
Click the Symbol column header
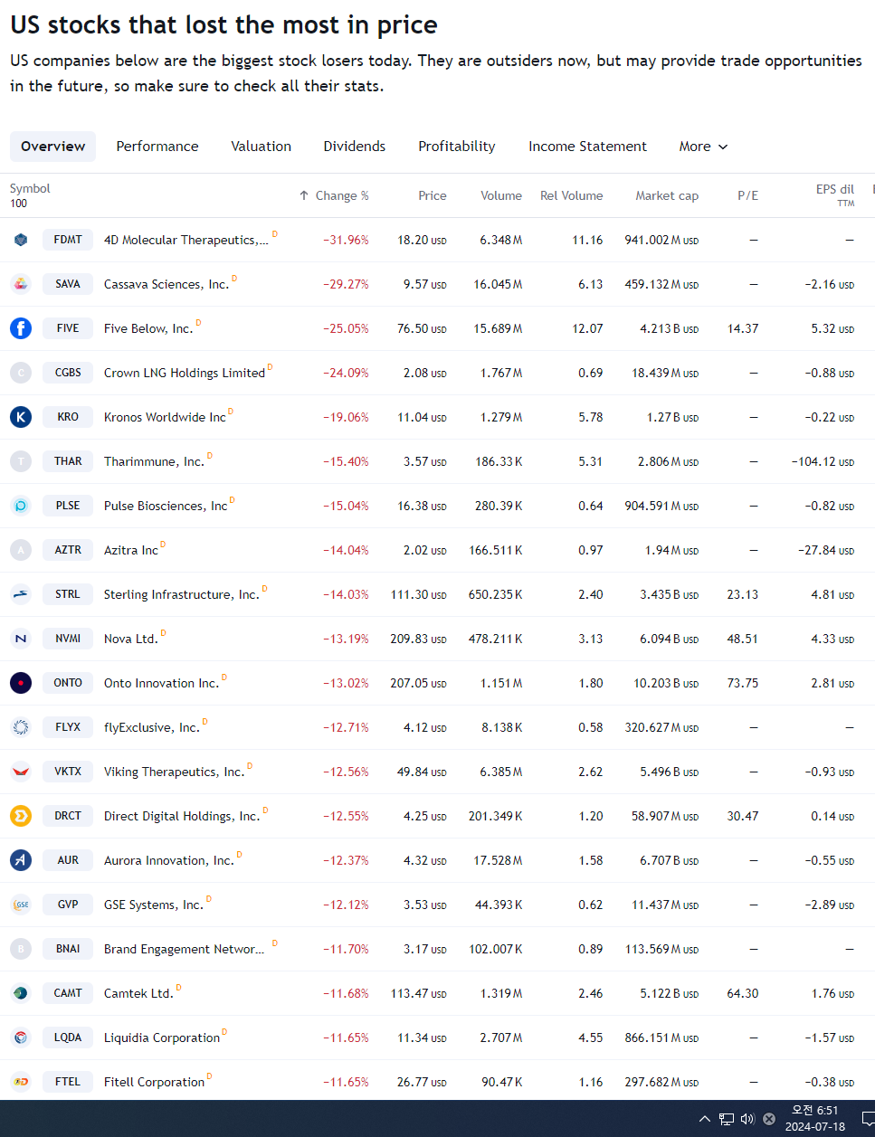[30, 188]
